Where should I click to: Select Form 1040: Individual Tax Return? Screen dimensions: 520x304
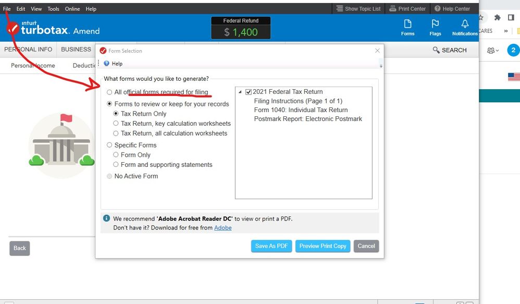[301, 110]
